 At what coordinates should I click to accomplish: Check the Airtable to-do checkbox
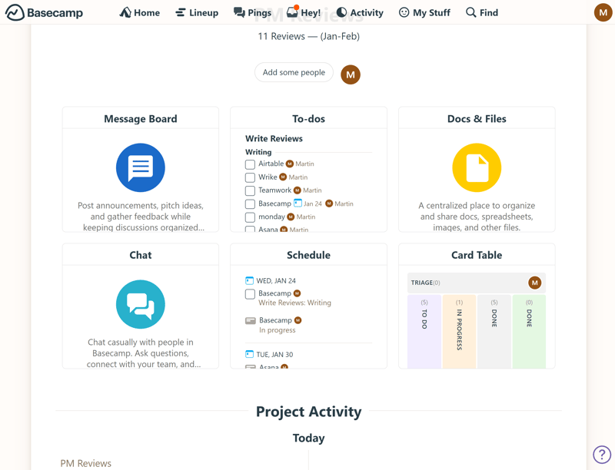pyautogui.click(x=250, y=164)
